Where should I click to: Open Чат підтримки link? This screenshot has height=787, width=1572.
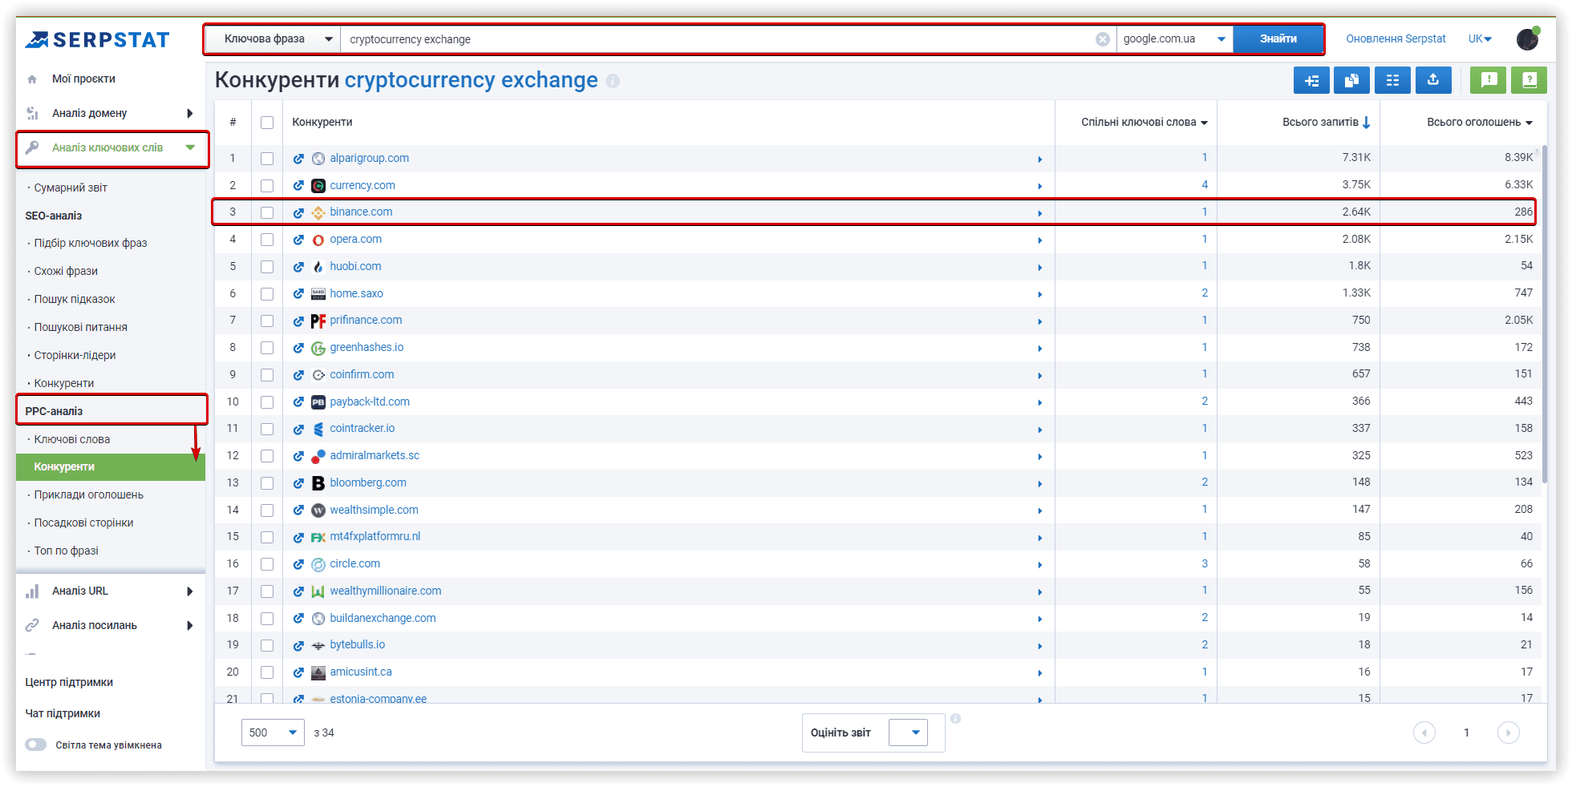(63, 714)
